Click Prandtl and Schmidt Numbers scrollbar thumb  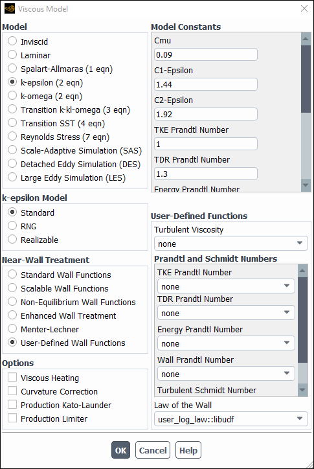(x=302, y=320)
